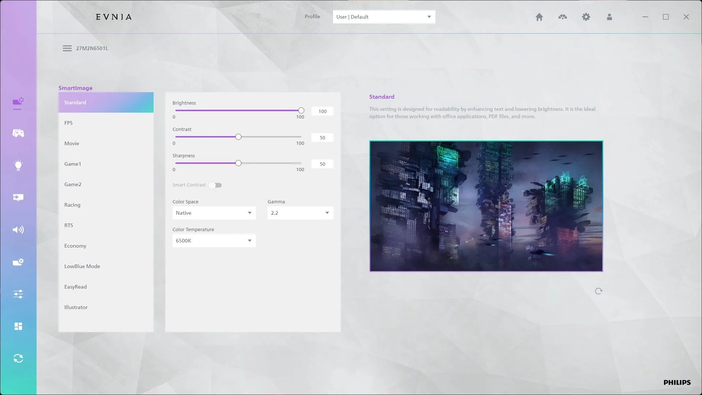This screenshot has width=702, height=395.
Task: Go to Home using house icon
Action: [539, 17]
